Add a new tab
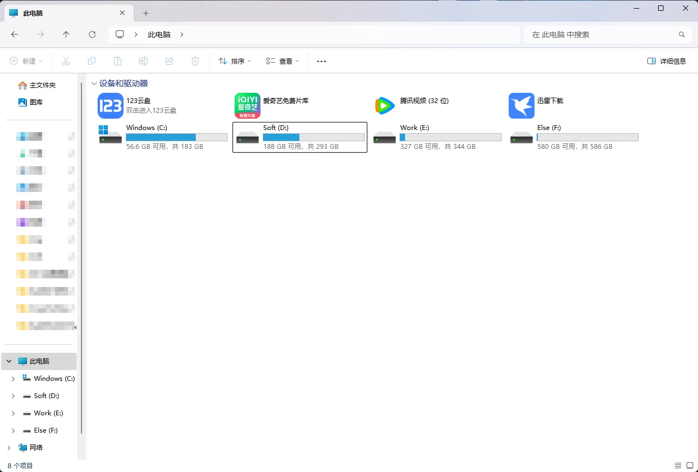The width and height of the screenshot is (698, 472). [x=146, y=13]
